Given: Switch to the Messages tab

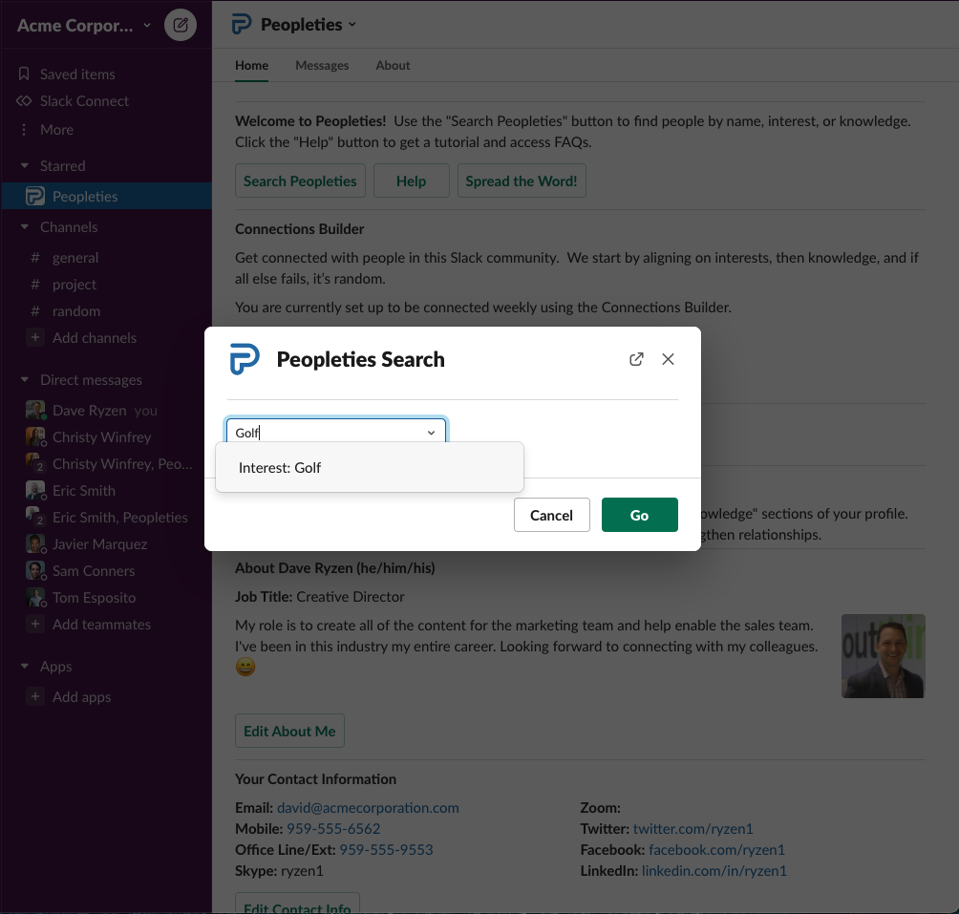Looking at the screenshot, I should pos(322,65).
